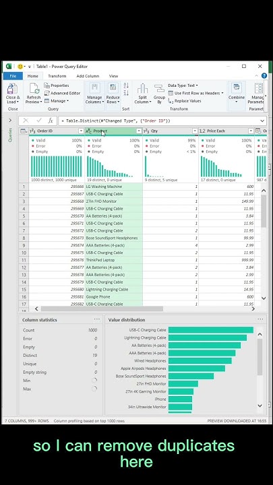Image resolution: width=273 pixels, height=485 pixels.
Task: Open Column statistics options menu
Action: click(97, 319)
